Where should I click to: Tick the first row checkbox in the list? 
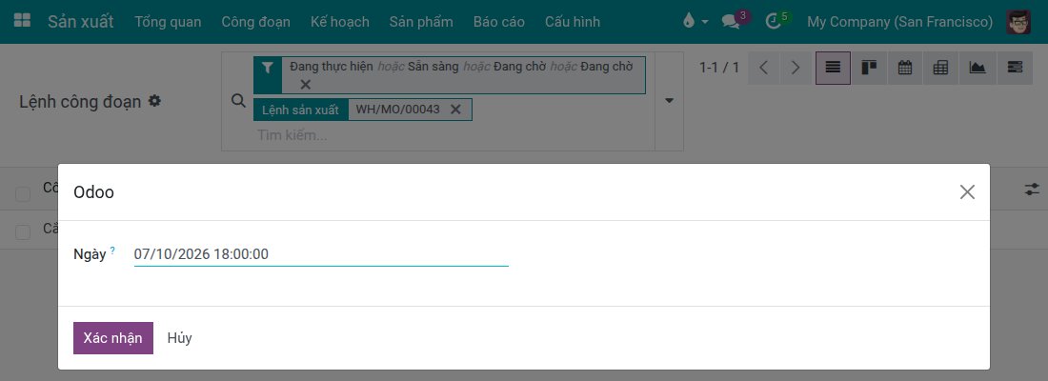pos(23,232)
